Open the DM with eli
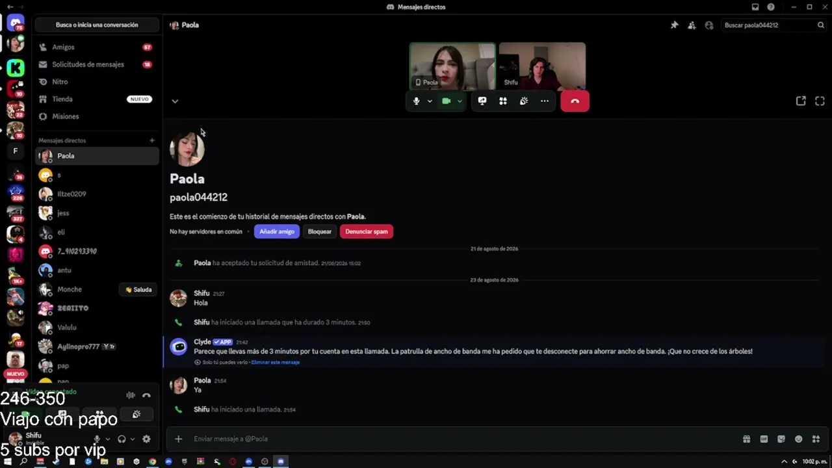 point(97,232)
